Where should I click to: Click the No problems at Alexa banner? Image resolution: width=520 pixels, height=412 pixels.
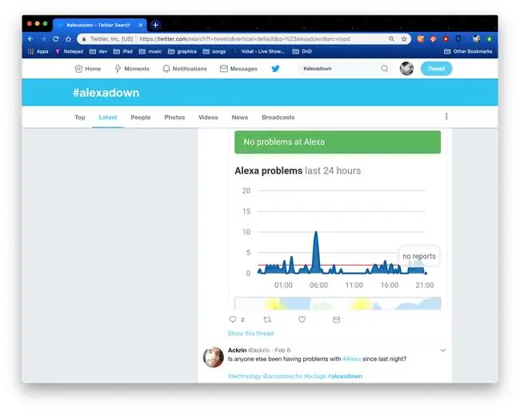point(338,142)
